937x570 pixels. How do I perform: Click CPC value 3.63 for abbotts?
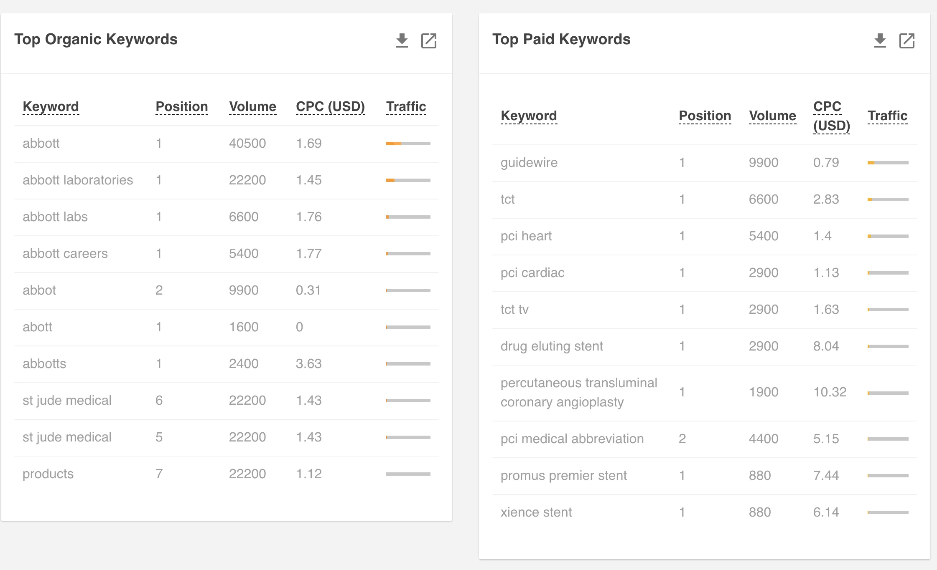pos(309,364)
